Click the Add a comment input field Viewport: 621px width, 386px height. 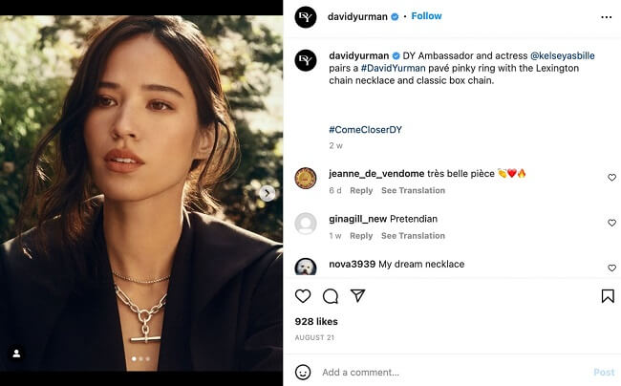tap(449, 372)
